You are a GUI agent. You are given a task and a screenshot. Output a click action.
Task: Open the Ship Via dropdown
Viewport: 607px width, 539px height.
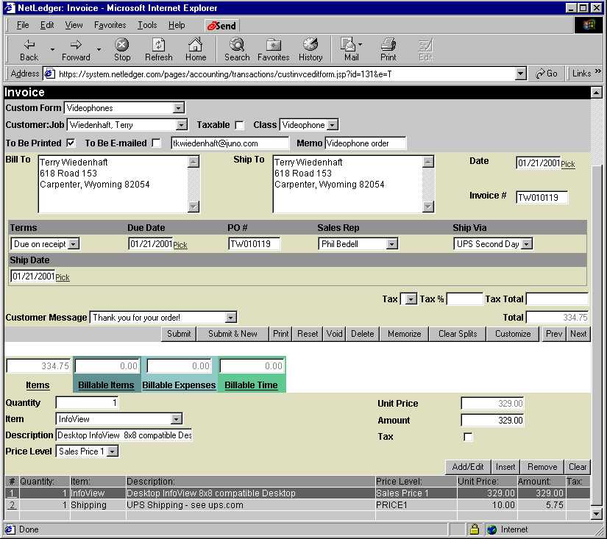click(527, 244)
